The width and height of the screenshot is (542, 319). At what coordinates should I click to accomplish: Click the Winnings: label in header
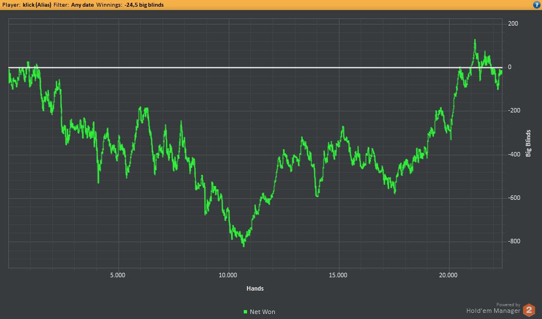pyautogui.click(x=109, y=5)
